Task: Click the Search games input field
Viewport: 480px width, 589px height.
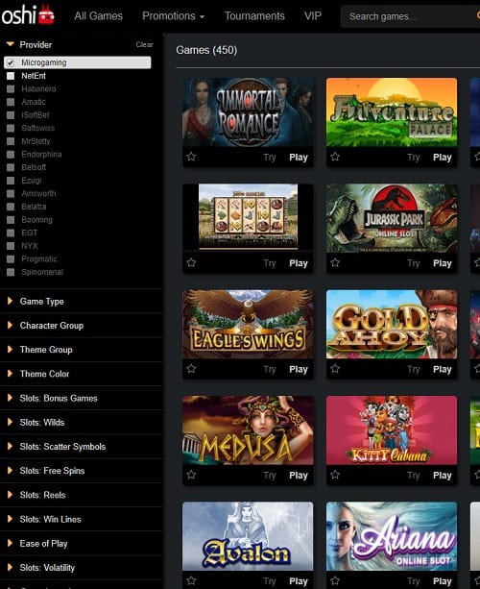Action: tap(410, 16)
